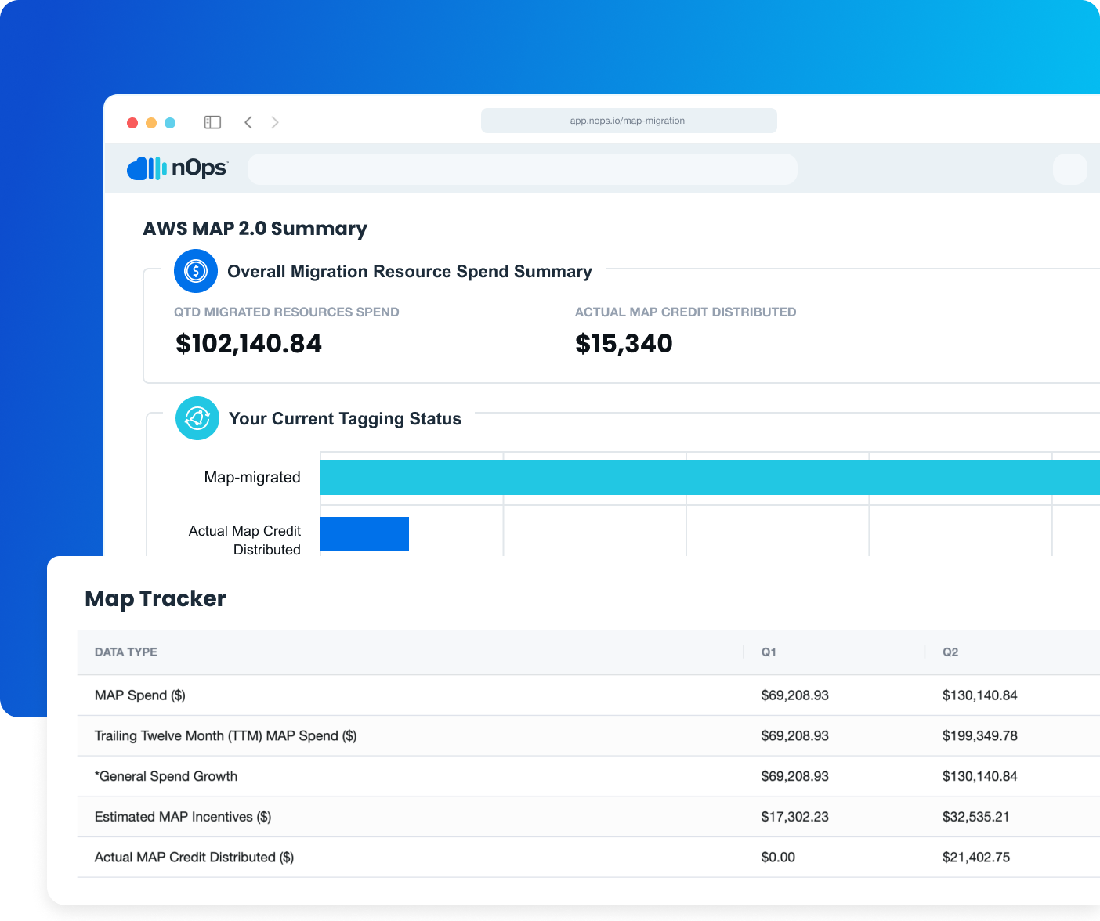Select Actual MAP Credit Distributed ($) table row
The height and width of the screenshot is (921, 1100).
coord(588,858)
